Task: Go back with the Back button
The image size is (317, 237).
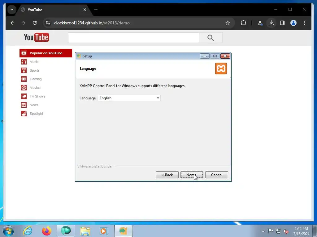Action: click(x=167, y=175)
